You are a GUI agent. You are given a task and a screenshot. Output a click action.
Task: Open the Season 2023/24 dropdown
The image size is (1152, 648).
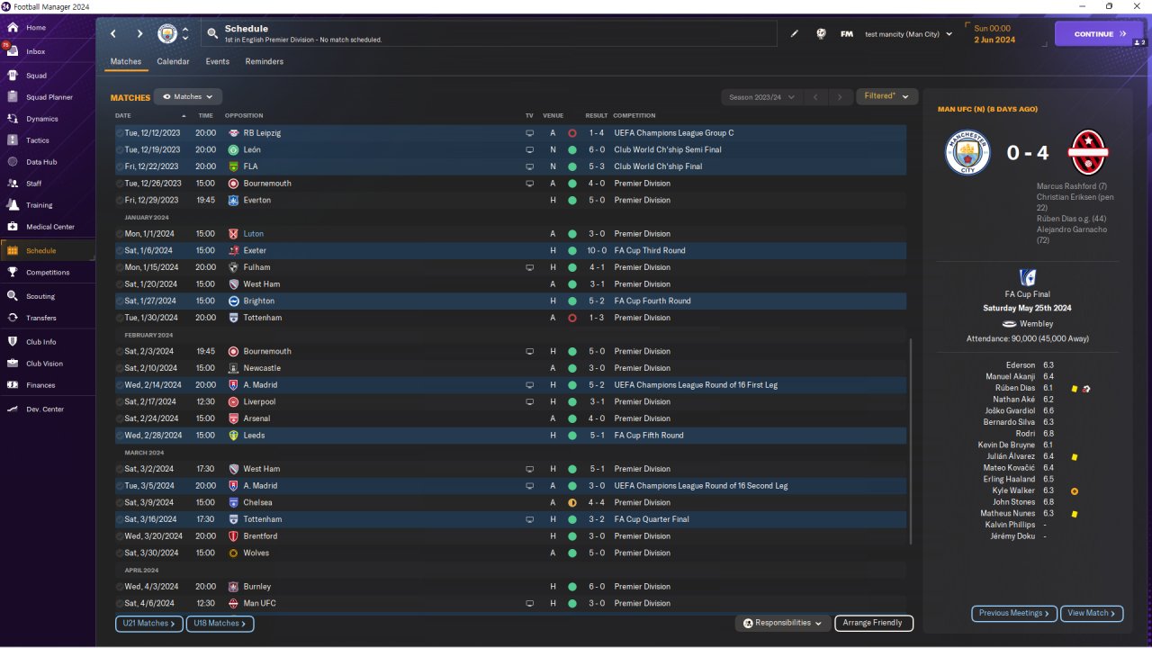click(x=760, y=96)
